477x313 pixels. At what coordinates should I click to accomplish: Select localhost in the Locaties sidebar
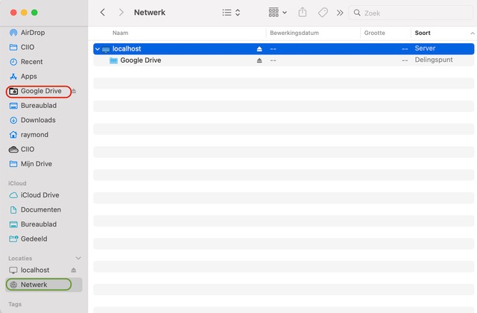pyautogui.click(x=29, y=270)
